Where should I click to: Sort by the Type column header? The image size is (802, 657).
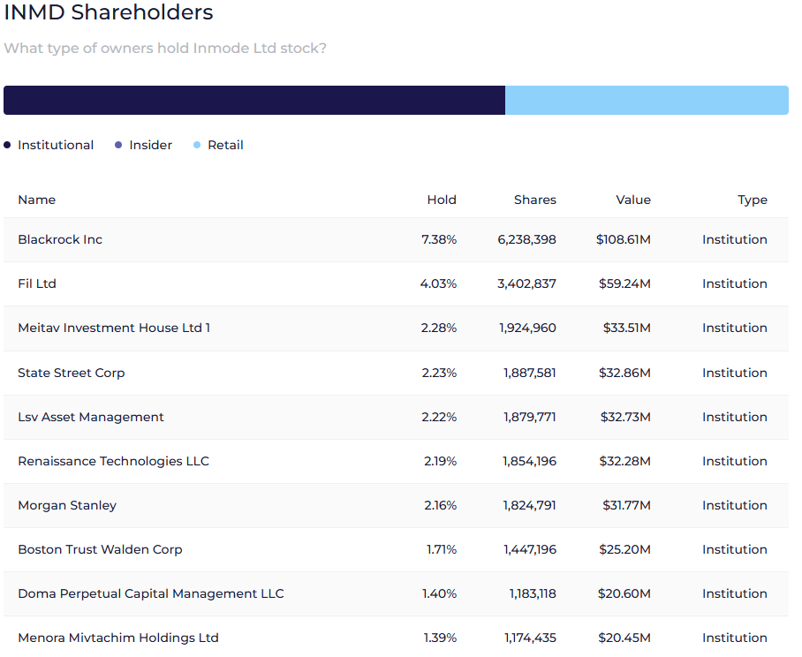click(x=753, y=200)
